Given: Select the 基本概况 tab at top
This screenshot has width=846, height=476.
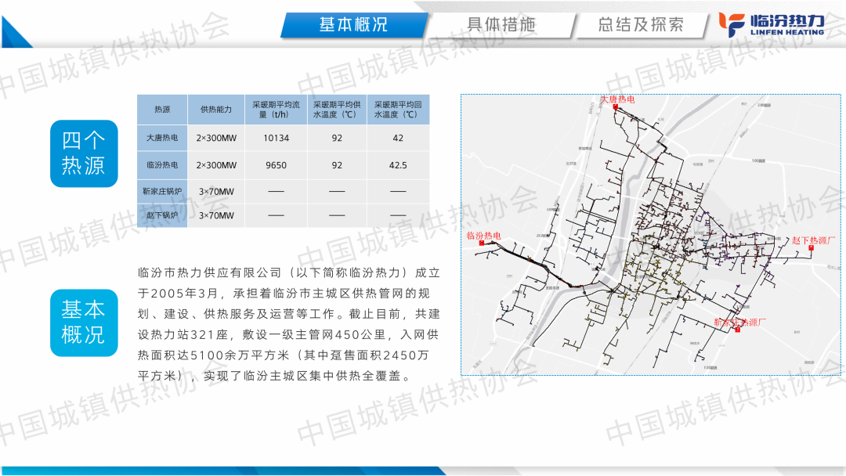Looking at the screenshot, I should pyautogui.click(x=353, y=24).
